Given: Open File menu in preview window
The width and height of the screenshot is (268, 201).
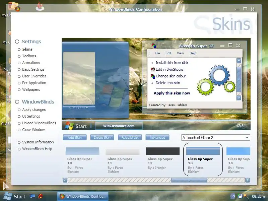Looking at the screenshot, I should pyautogui.click(x=157, y=53).
